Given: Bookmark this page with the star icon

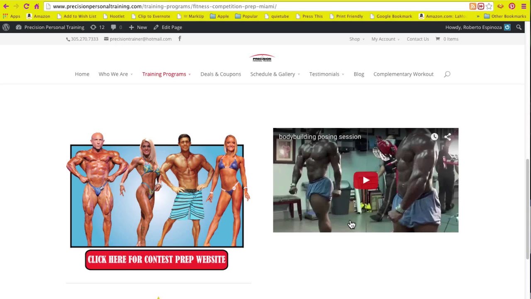Looking at the screenshot, I should tap(489, 6).
